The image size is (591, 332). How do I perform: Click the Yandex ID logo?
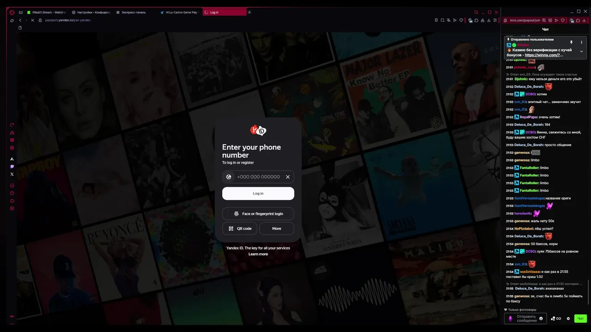pyautogui.click(x=258, y=130)
